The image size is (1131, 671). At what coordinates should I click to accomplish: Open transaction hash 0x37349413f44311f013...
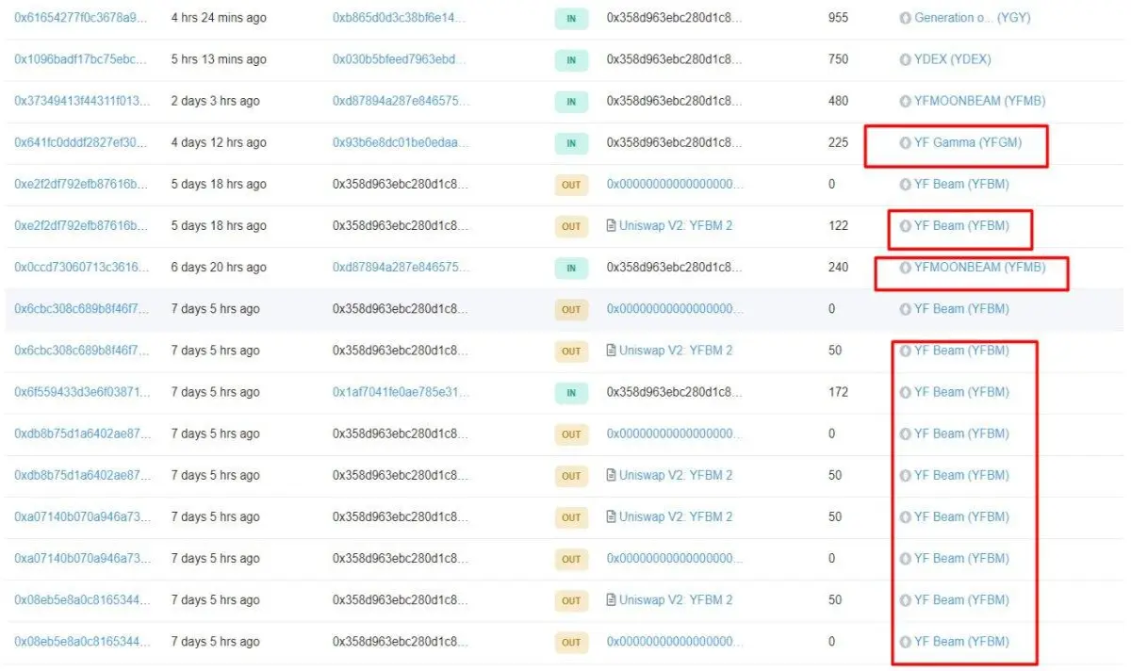(81, 101)
